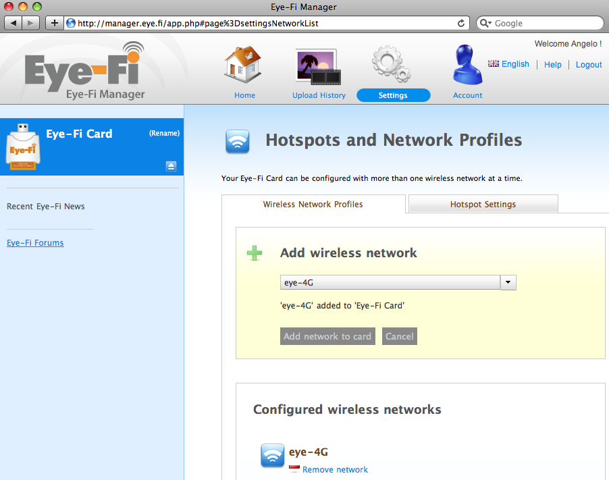
Task: Click the UK flag language icon
Action: [x=494, y=63]
